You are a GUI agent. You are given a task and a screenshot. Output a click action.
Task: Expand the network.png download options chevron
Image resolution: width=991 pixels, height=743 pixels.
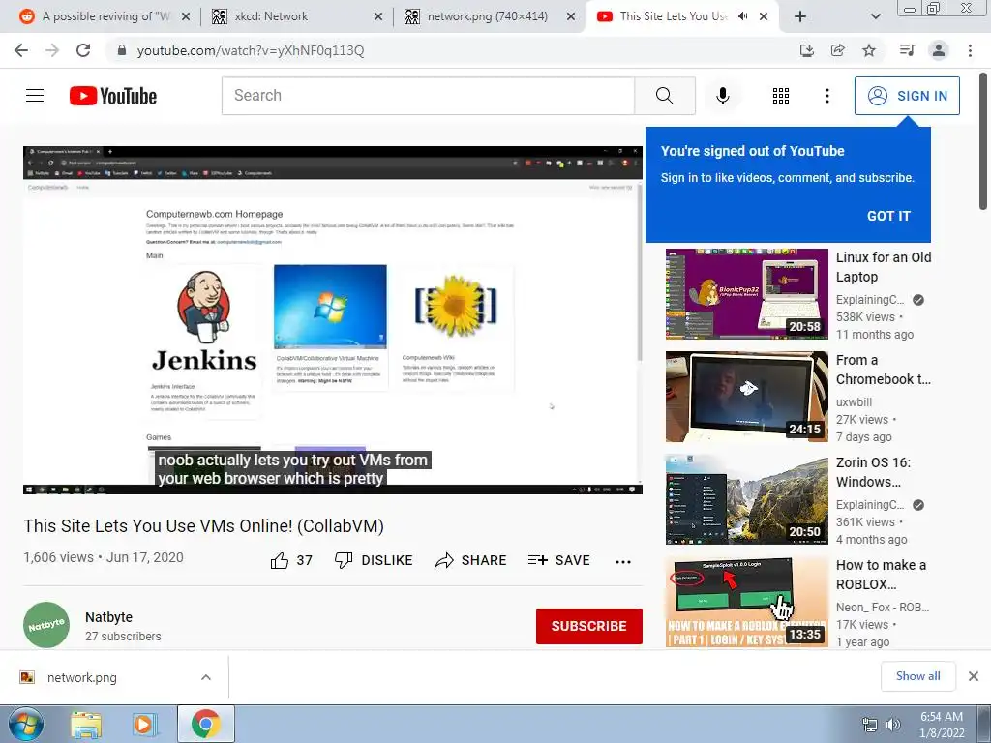pyautogui.click(x=206, y=677)
